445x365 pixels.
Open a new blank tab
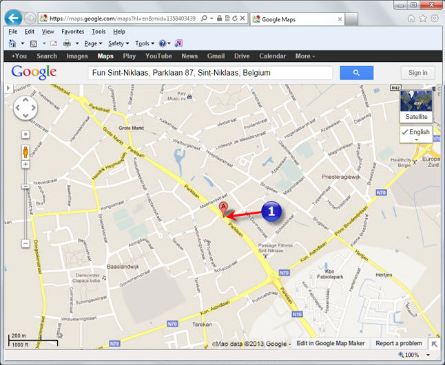pyautogui.click(x=351, y=19)
